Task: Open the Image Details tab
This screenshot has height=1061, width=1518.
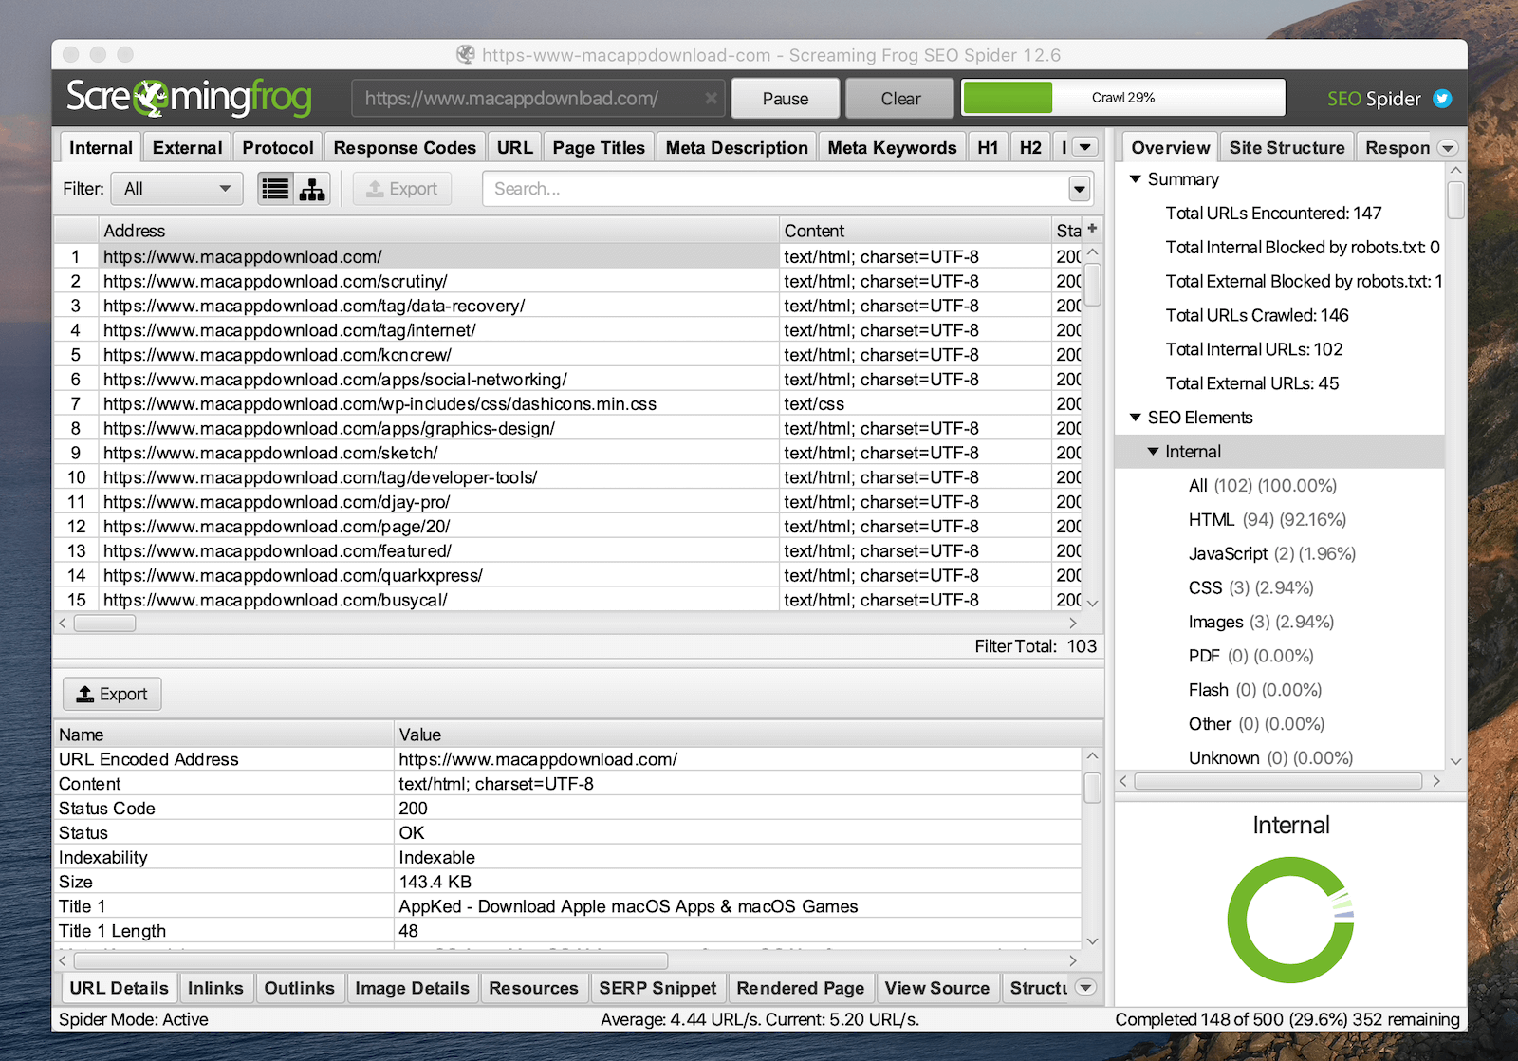Action: [412, 988]
